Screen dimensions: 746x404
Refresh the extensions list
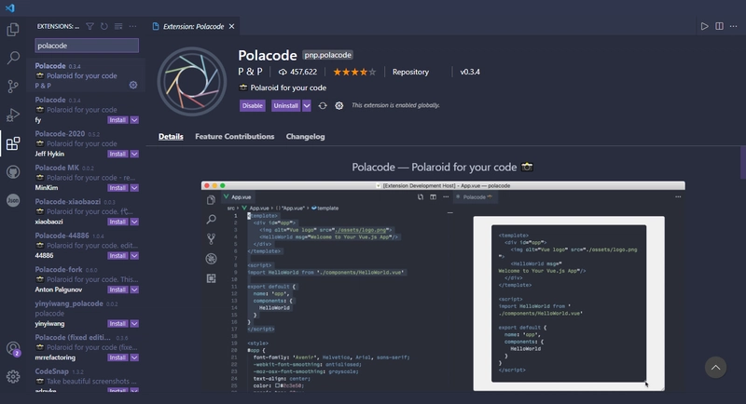coord(104,27)
